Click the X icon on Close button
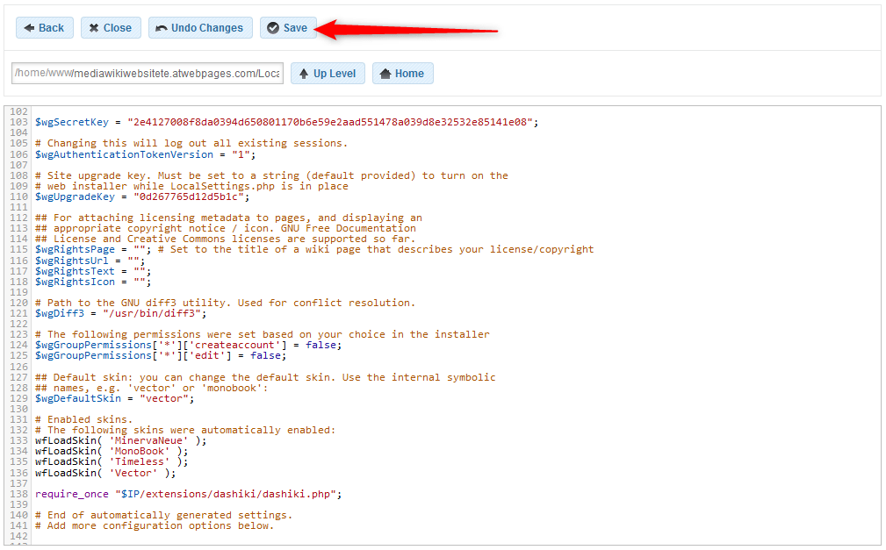 (93, 27)
